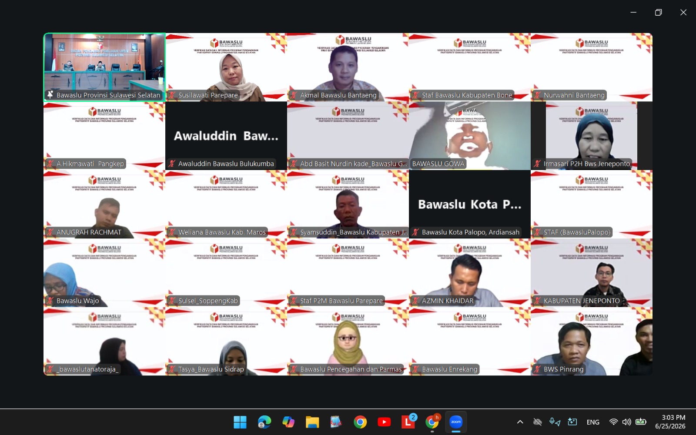
Task: Show hidden system tray icons chevron
Action: (x=520, y=422)
